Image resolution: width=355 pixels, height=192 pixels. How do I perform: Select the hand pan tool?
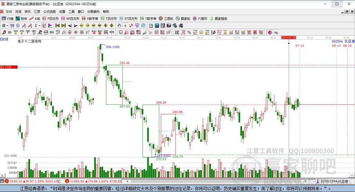coord(119,26)
